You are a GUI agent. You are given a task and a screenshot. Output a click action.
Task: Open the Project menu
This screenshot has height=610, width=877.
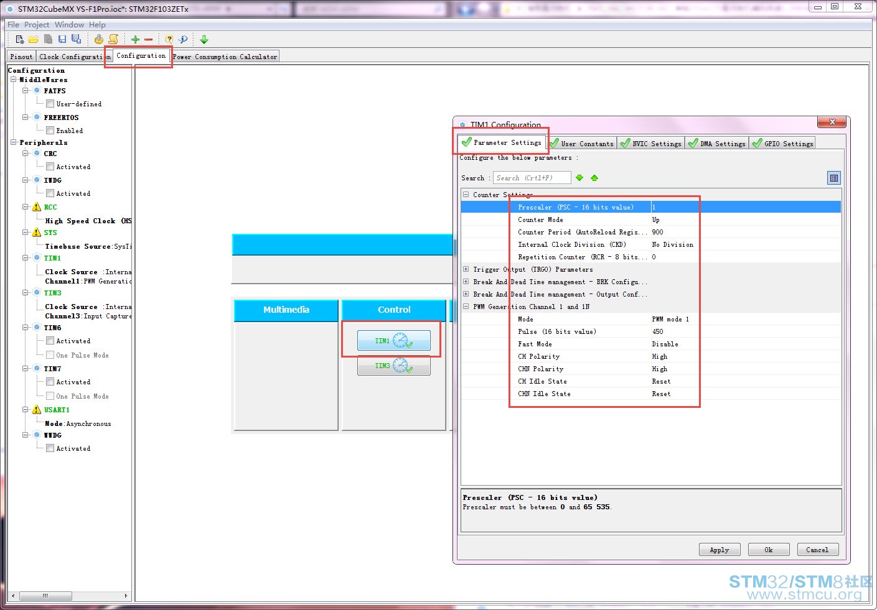pyautogui.click(x=37, y=25)
